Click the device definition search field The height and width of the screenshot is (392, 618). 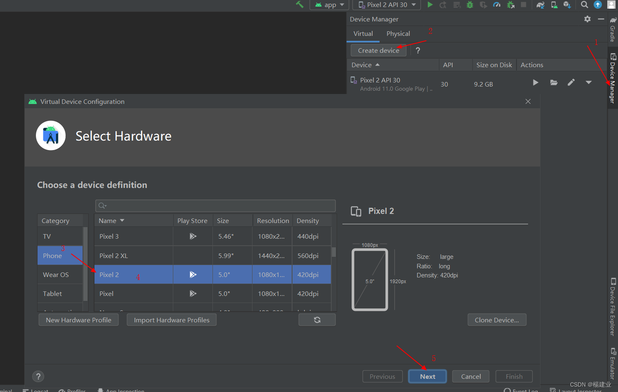click(215, 206)
